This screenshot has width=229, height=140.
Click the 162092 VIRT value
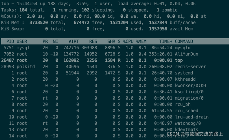coord(71,60)
